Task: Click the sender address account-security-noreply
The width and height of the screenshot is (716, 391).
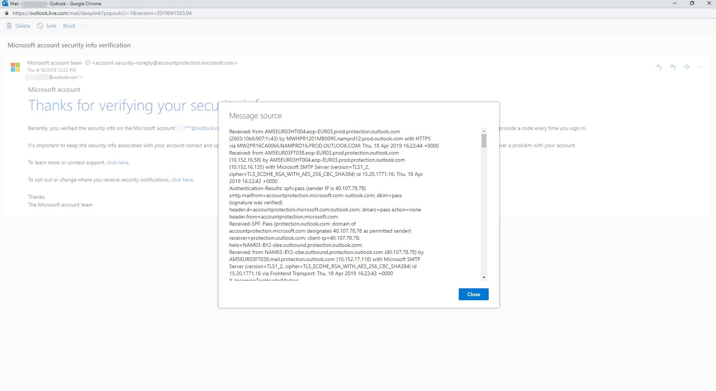Action: pyautogui.click(x=165, y=63)
